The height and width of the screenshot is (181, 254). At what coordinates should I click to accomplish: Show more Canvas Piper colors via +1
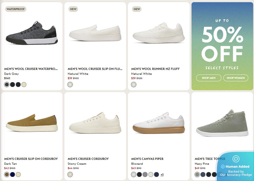tap(162, 174)
